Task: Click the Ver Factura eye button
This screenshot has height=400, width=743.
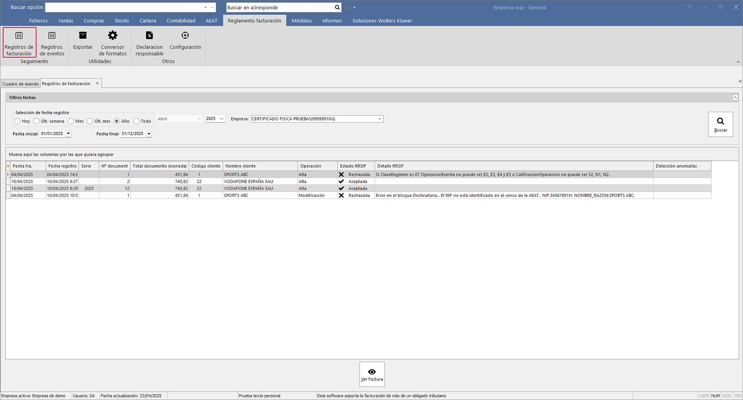Action: click(372, 374)
